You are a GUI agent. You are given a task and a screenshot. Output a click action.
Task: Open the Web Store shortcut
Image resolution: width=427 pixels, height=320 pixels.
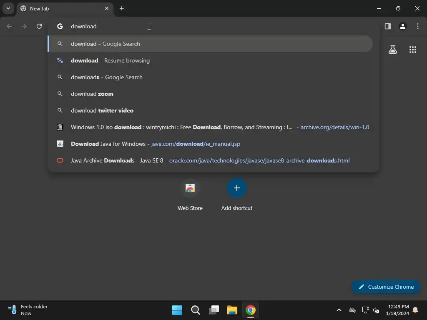click(x=190, y=195)
